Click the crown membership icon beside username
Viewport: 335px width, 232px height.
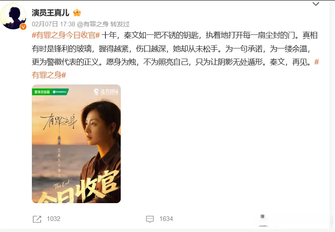[x=77, y=13]
